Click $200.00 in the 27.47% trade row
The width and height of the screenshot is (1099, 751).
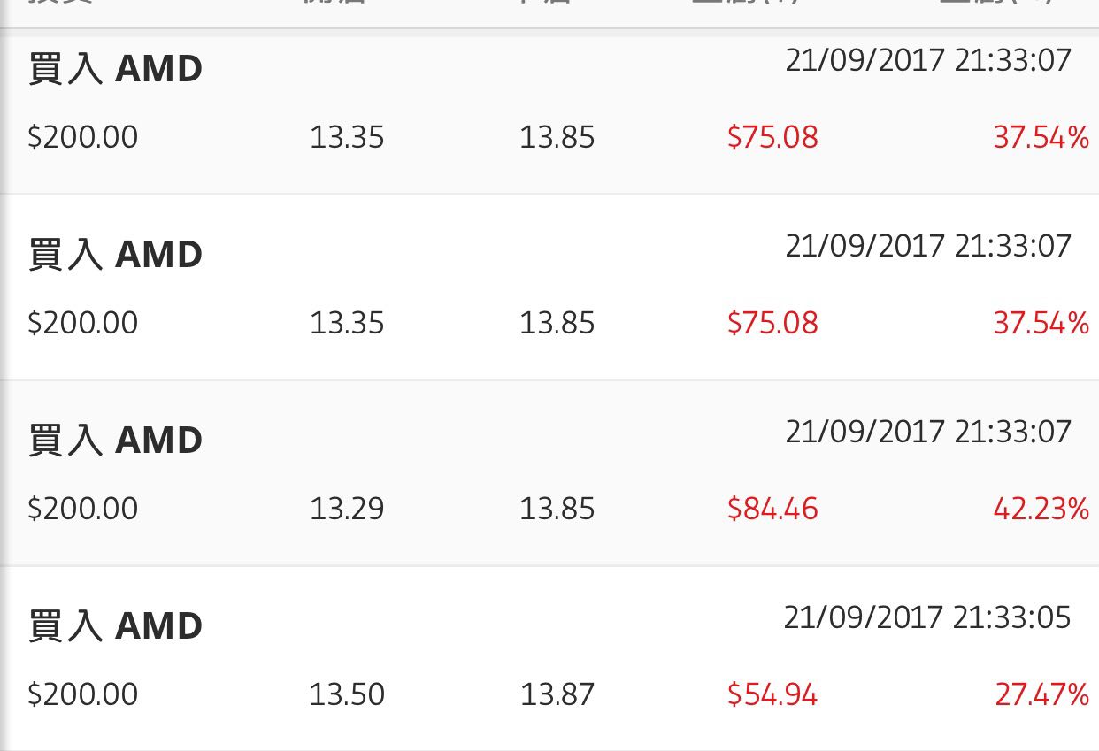pyautogui.click(x=83, y=694)
